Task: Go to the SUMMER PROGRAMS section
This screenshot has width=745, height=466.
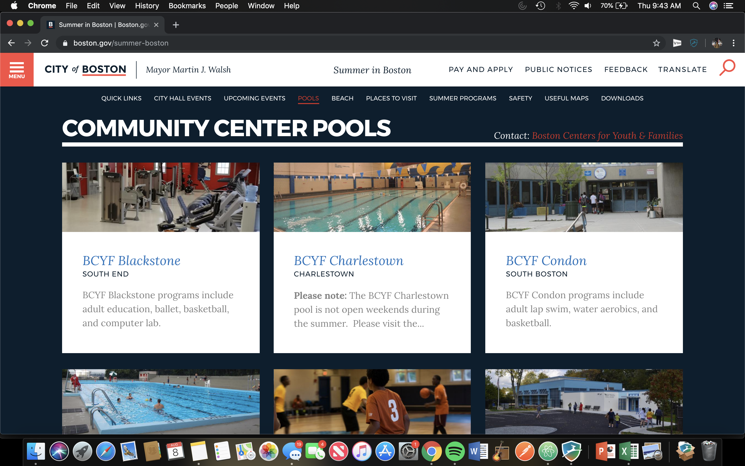Action: click(463, 98)
